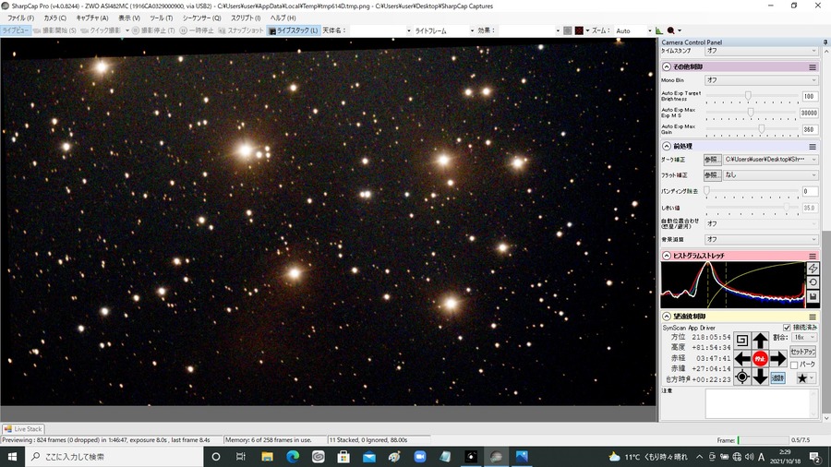The width and height of the screenshot is (831, 467).
Task: Click the browse button for flat correction
Action: 712,174
